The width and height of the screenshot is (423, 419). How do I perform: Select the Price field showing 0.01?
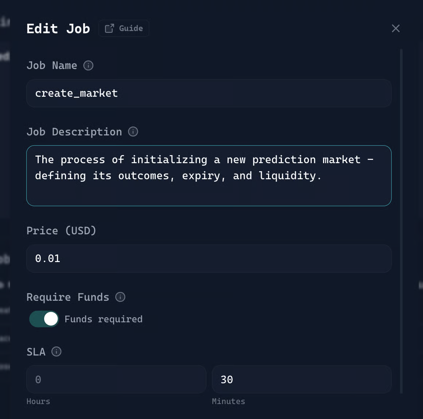coord(209,258)
